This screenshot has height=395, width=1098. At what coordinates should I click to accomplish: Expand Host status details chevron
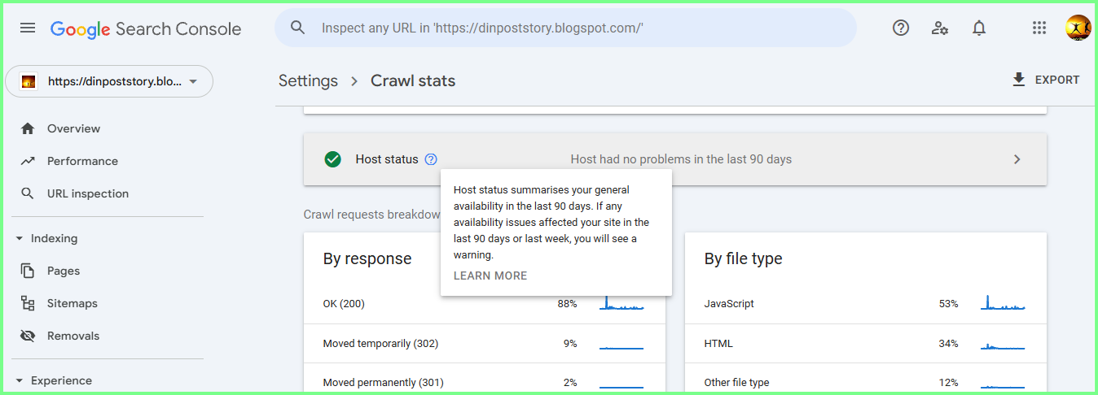(x=1017, y=159)
